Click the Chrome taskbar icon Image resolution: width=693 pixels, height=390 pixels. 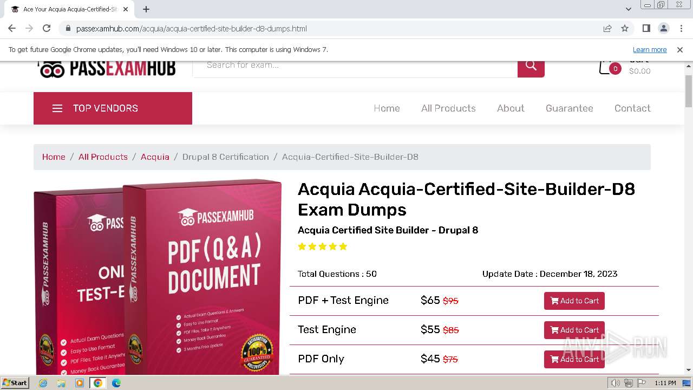[x=98, y=383]
